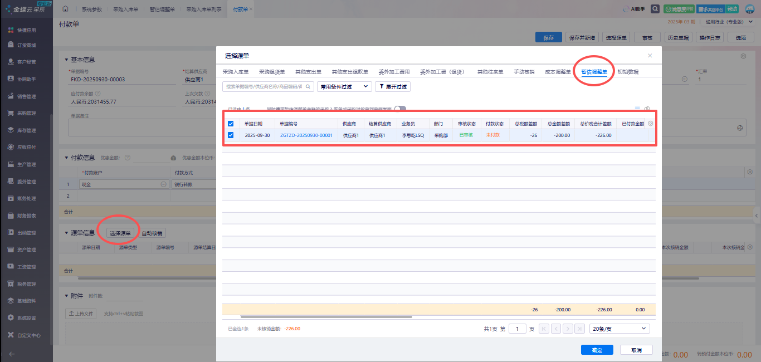Open column settings gear in table header
The image size is (761, 362).
click(x=650, y=124)
